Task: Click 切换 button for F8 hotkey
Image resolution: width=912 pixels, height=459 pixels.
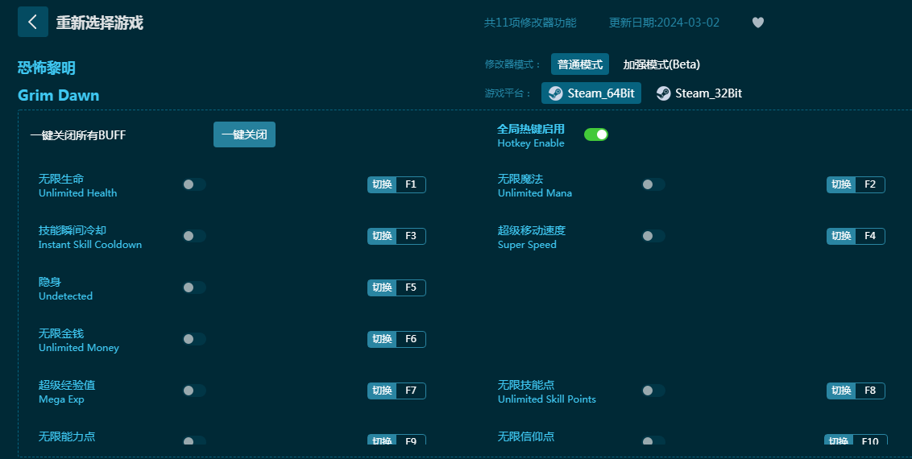Action: click(841, 391)
